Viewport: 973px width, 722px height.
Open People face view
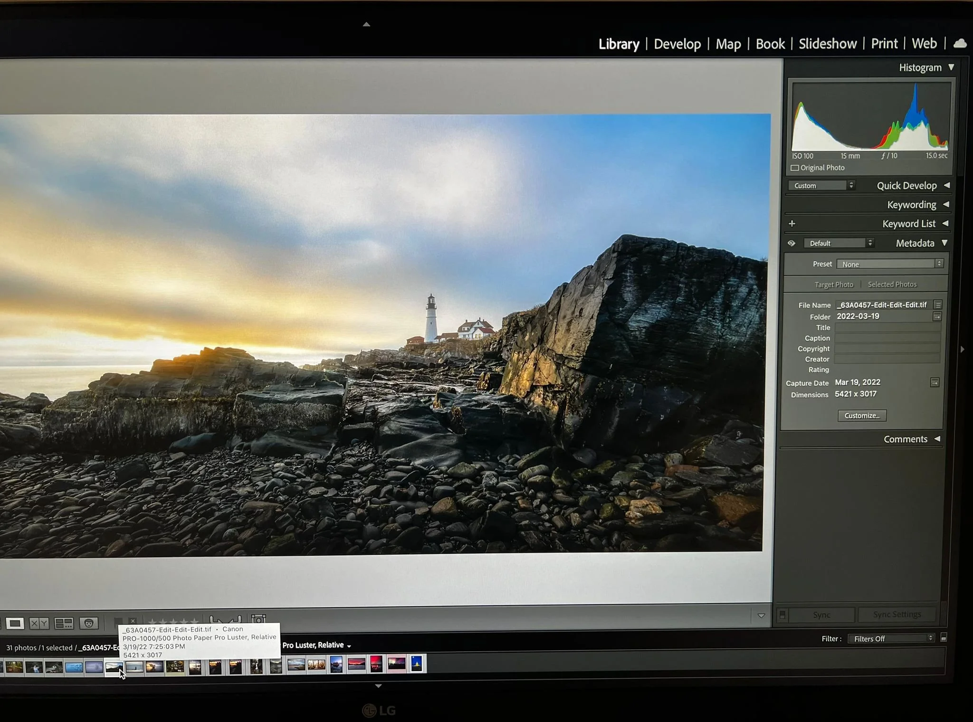(88, 623)
